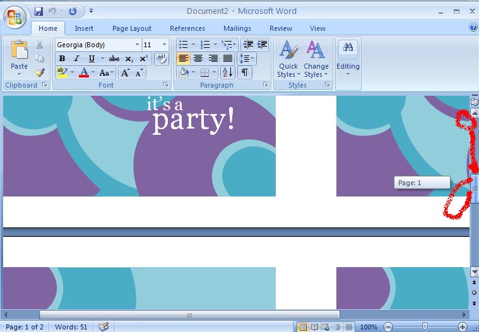Open the View tab
479x332 pixels.
pyautogui.click(x=317, y=28)
